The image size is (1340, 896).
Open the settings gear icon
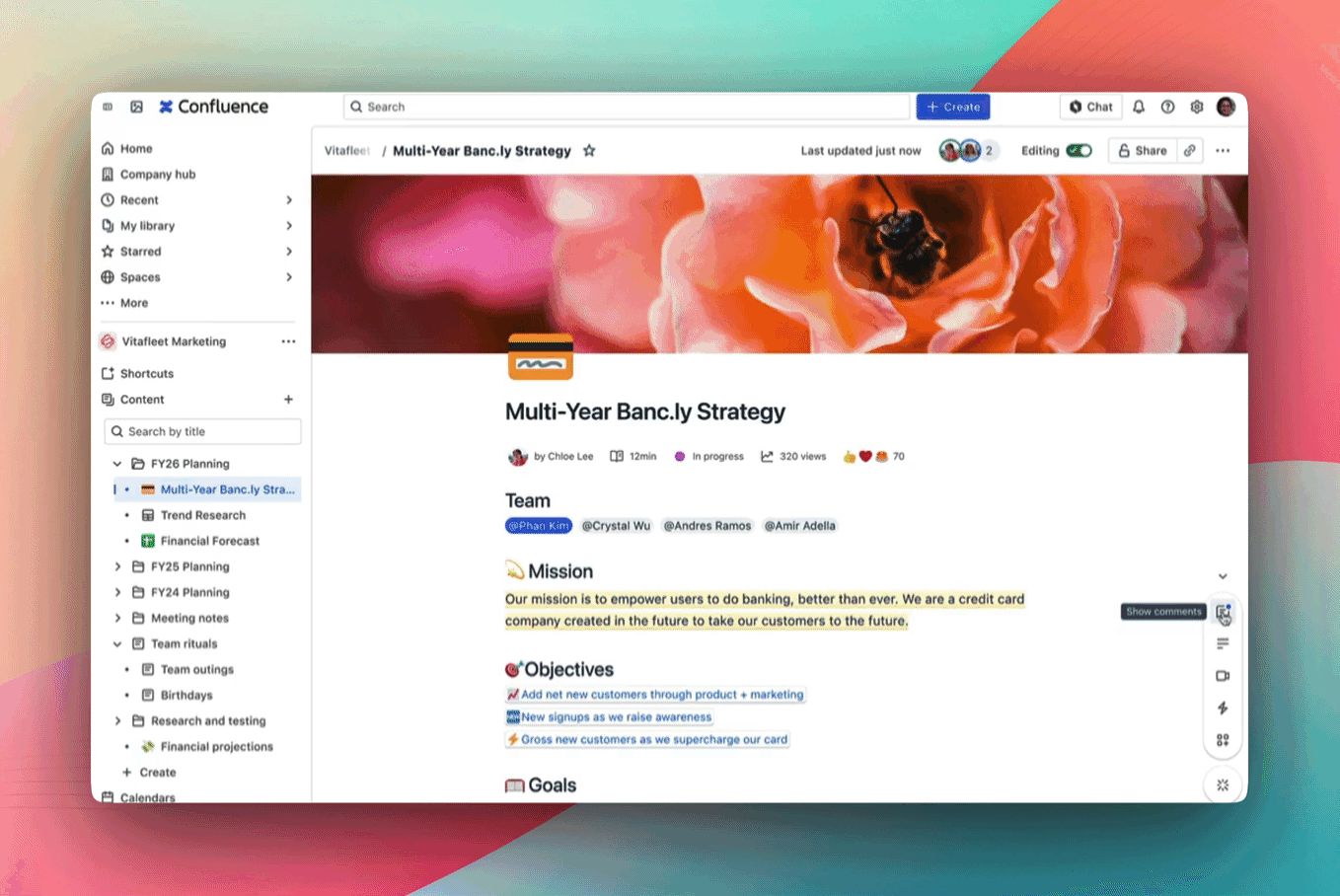click(x=1197, y=107)
